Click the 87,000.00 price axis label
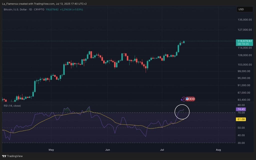Screen dimensions: 256x160 244,93
